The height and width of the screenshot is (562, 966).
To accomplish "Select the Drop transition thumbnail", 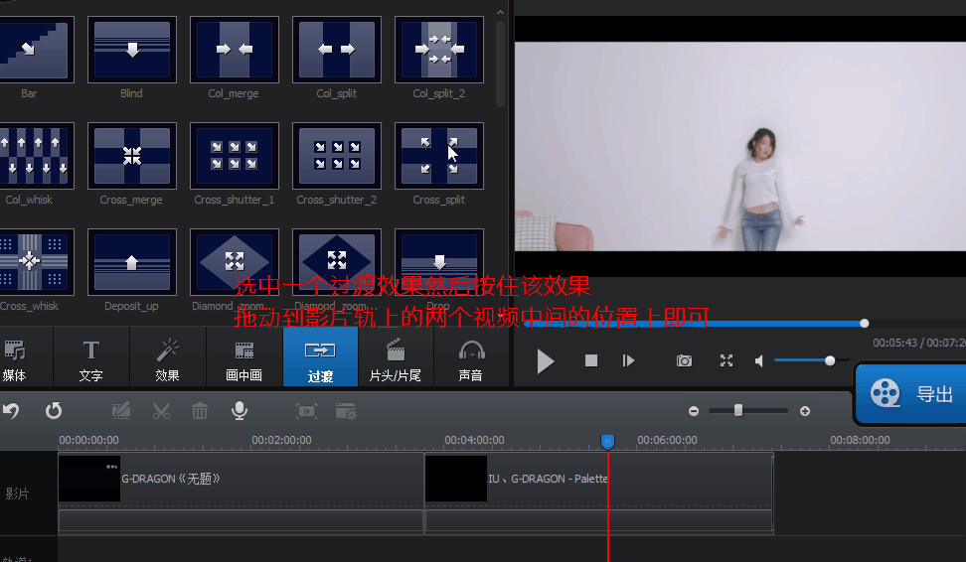I will tap(438, 262).
